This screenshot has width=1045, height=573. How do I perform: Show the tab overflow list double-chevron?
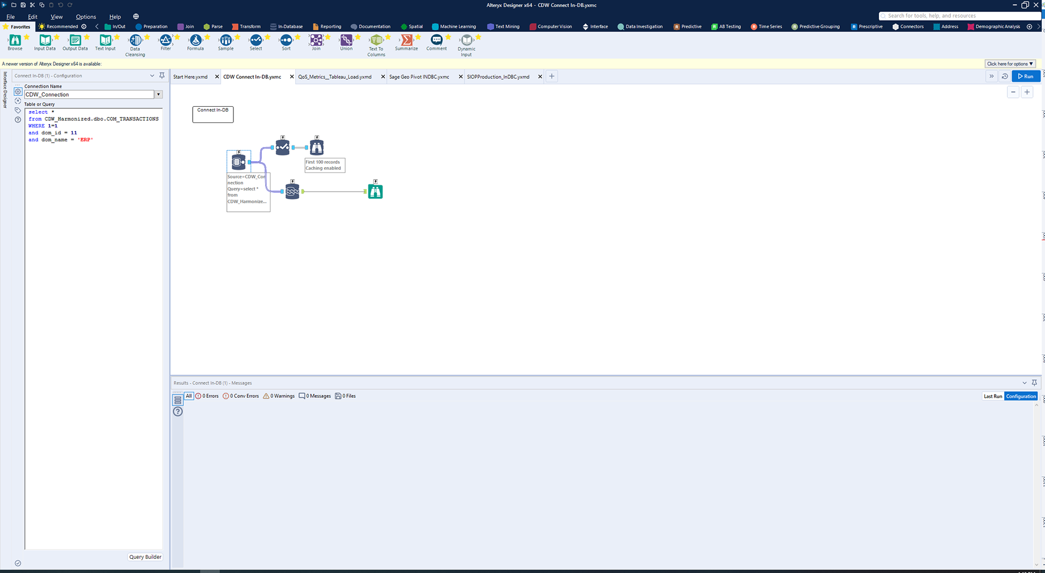click(x=991, y=76)
